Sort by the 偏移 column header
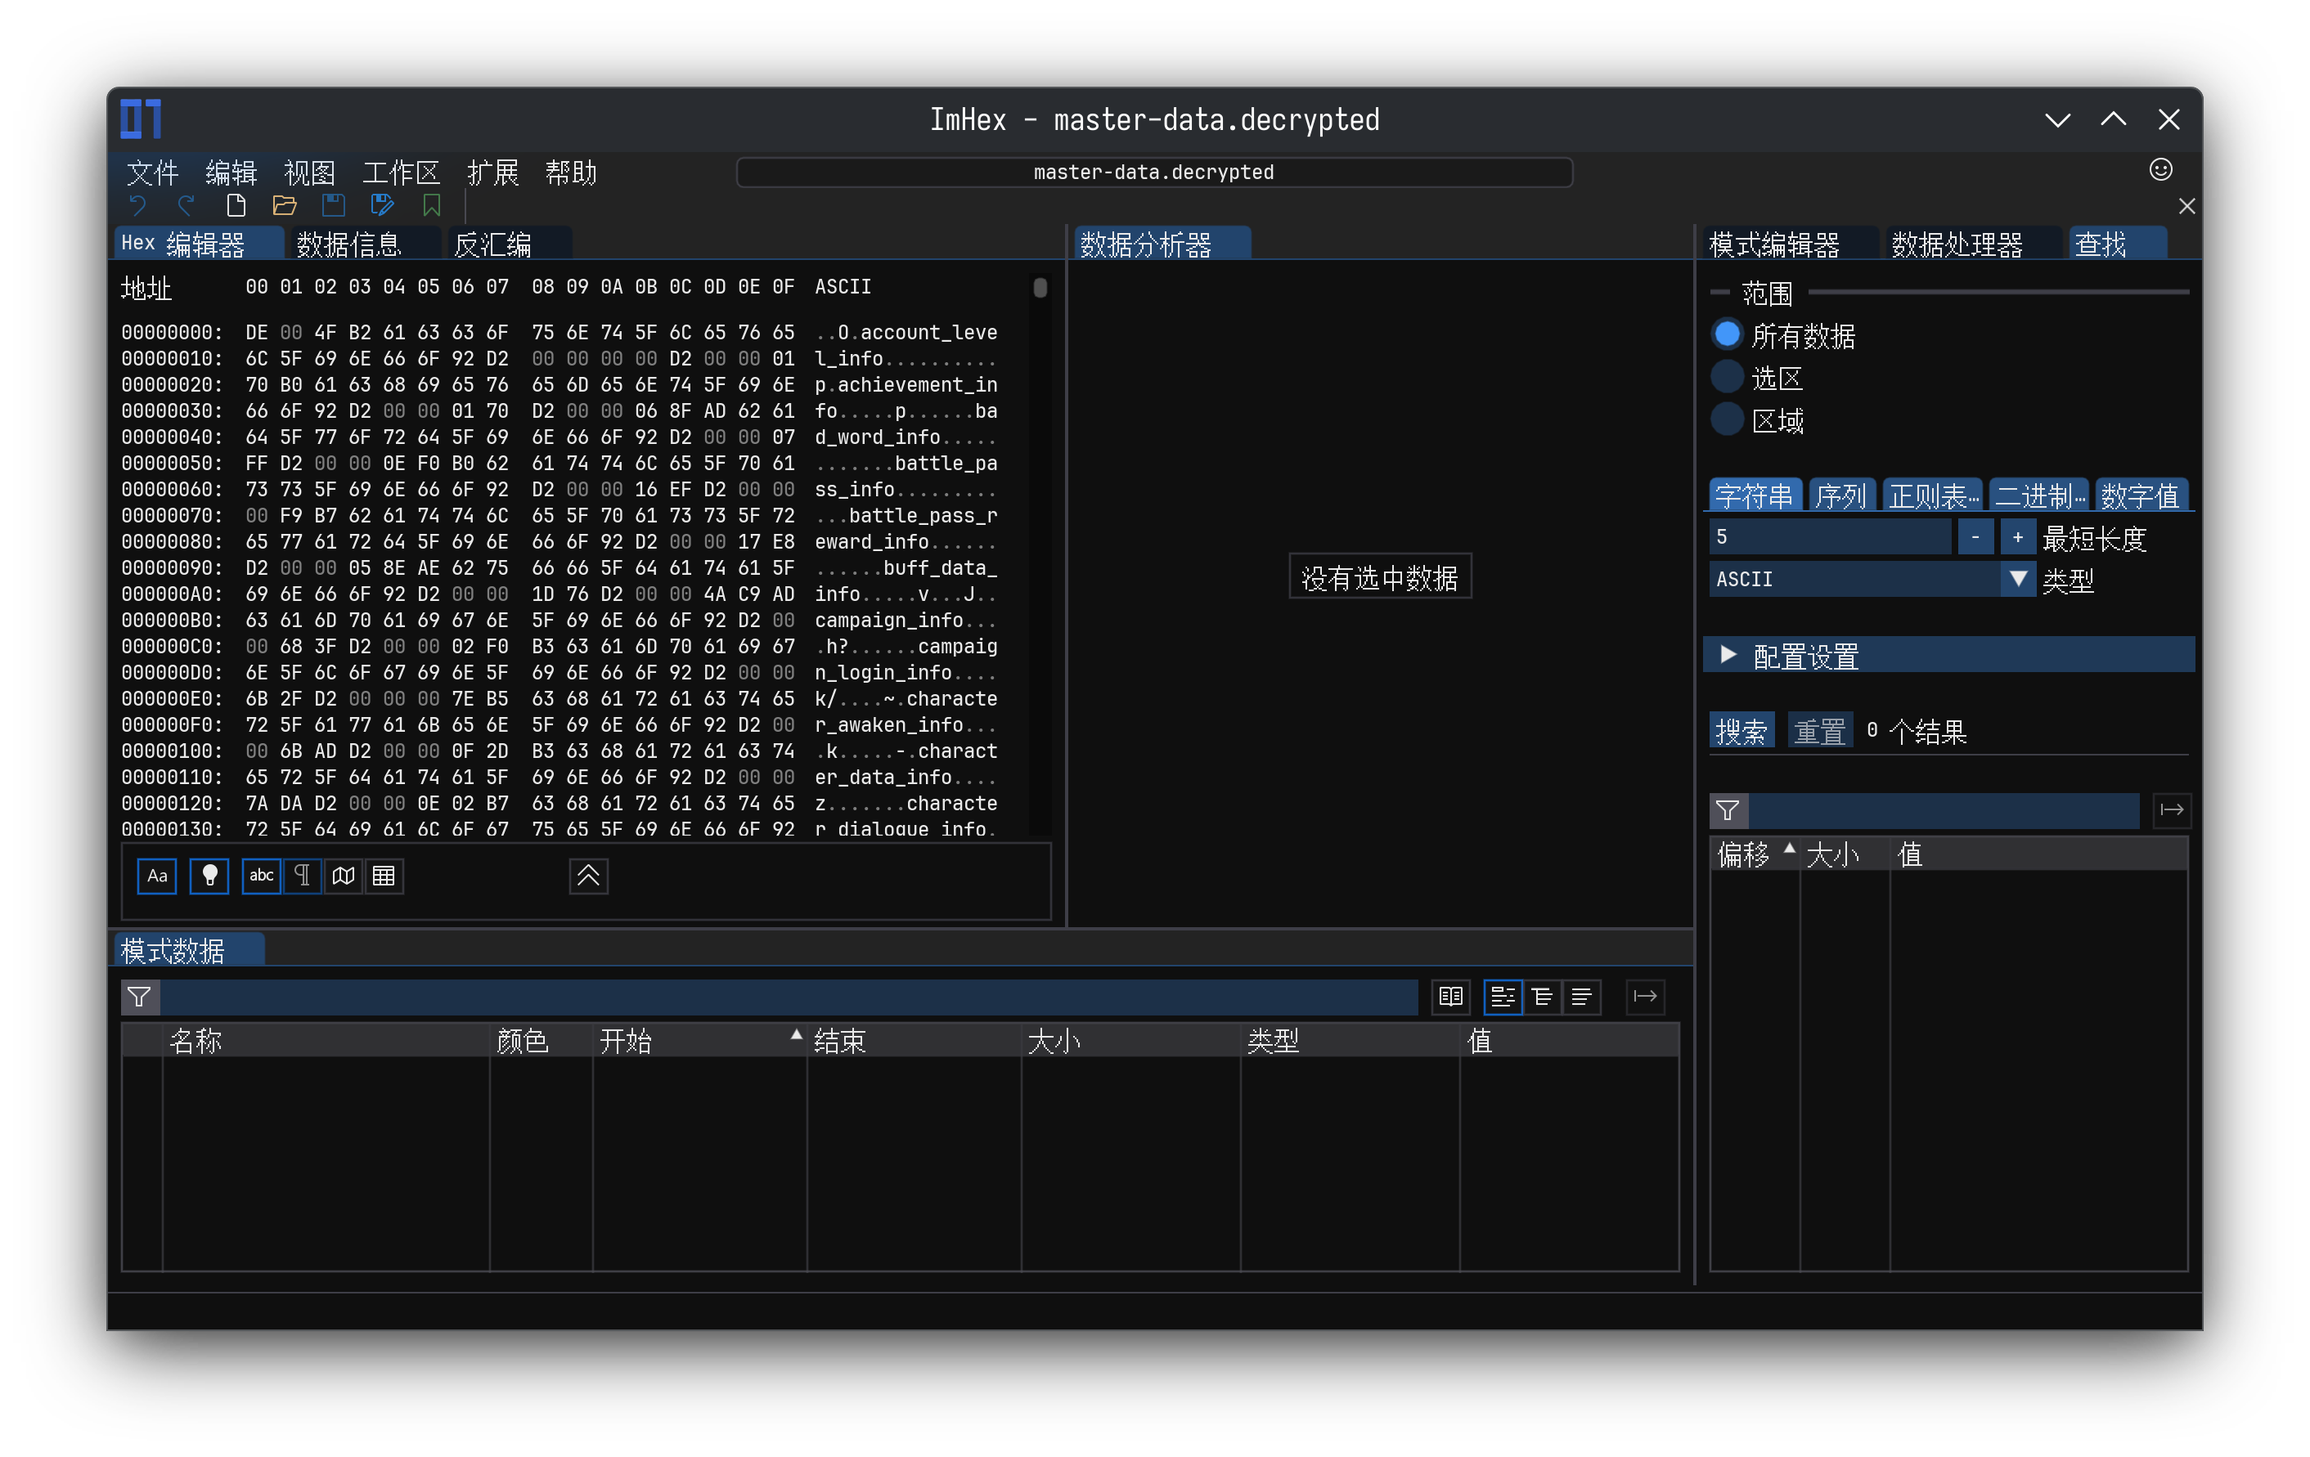Image resolution: width=2310 pixels, height=1457 pixels. coord(1755,854)
